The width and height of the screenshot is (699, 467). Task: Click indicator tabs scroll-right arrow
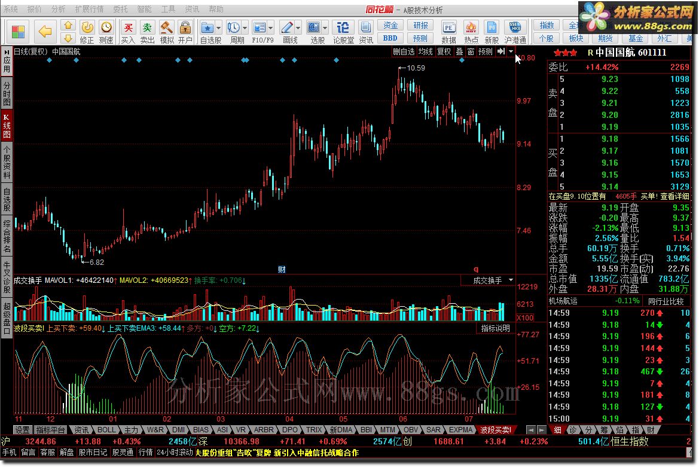tap(541, 430)
